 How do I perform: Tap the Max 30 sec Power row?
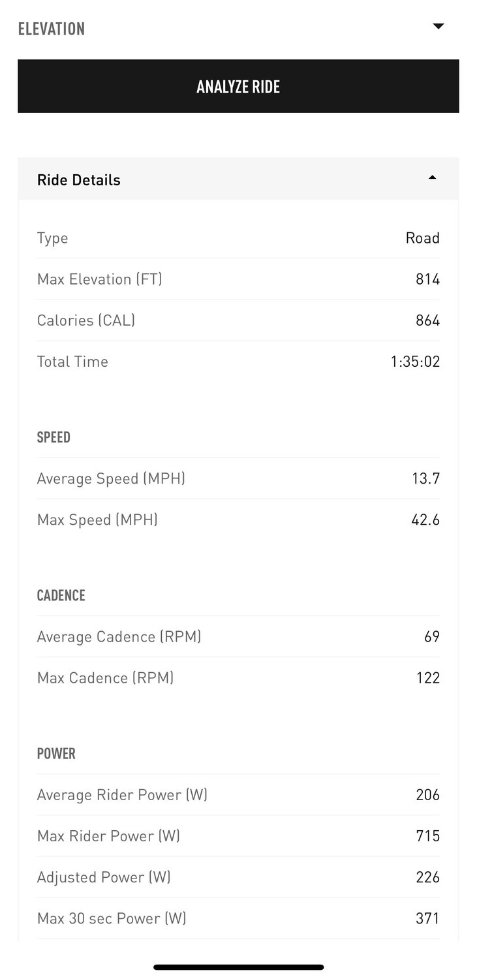click(238, 918)
